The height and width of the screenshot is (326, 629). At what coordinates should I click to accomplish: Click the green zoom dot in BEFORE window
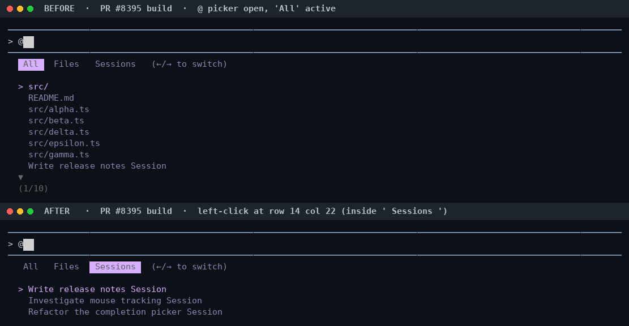(30, 9)
